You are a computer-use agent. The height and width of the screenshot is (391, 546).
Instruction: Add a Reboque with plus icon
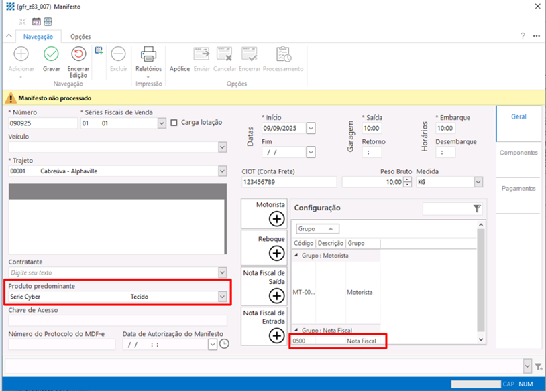276,253
